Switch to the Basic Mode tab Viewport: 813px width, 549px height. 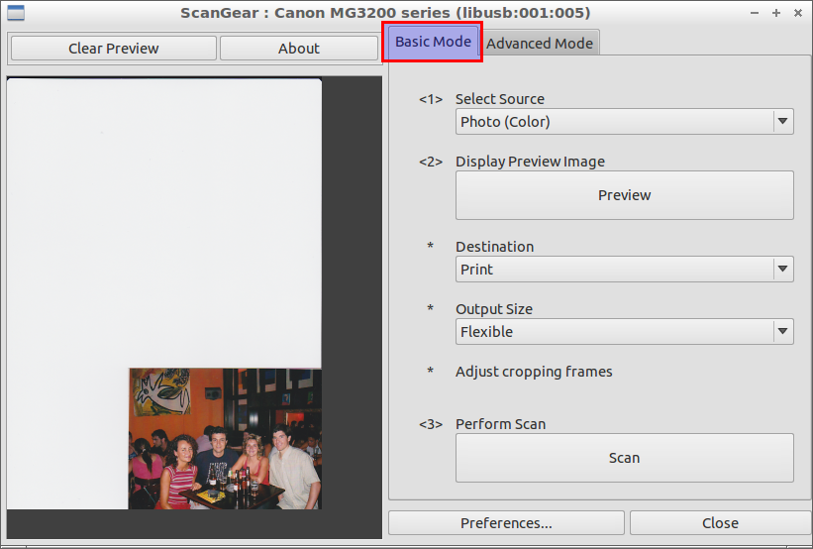433,43
